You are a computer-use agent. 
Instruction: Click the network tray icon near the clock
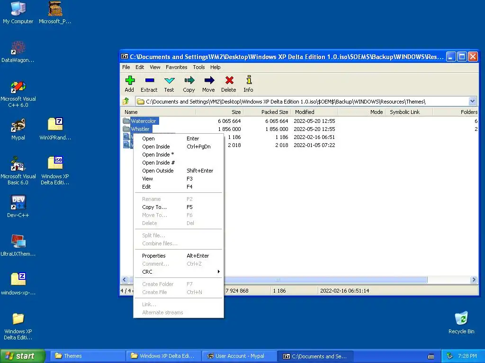point(450,356)
